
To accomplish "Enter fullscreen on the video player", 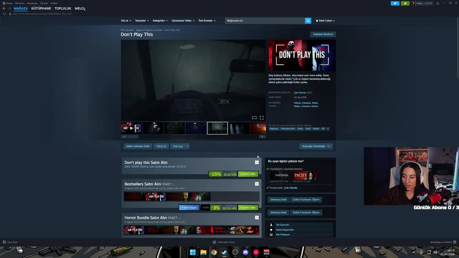I will [262, 118].
